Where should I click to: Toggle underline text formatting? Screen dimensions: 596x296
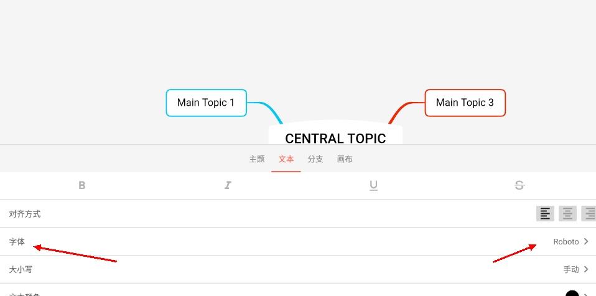pos(373,185)
